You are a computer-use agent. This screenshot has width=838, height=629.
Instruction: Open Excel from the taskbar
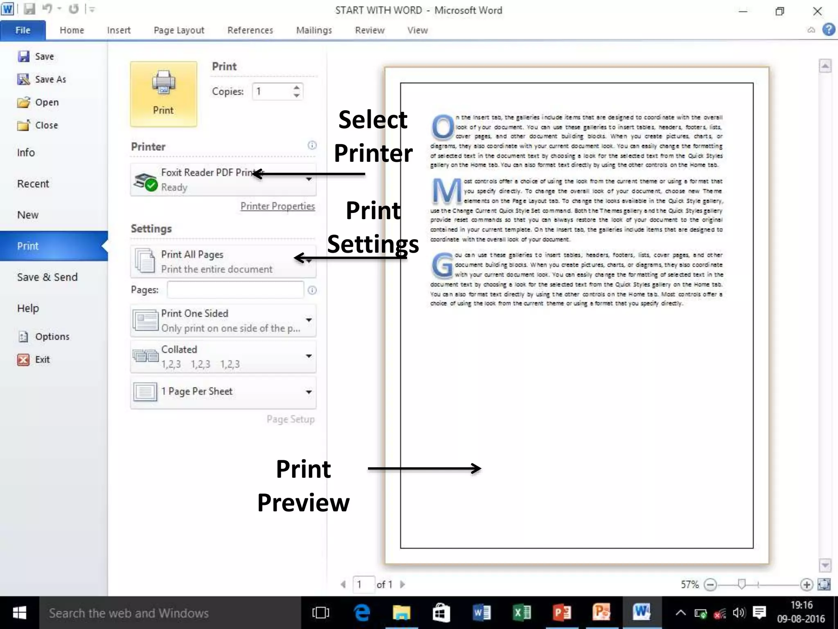[522, 613]
